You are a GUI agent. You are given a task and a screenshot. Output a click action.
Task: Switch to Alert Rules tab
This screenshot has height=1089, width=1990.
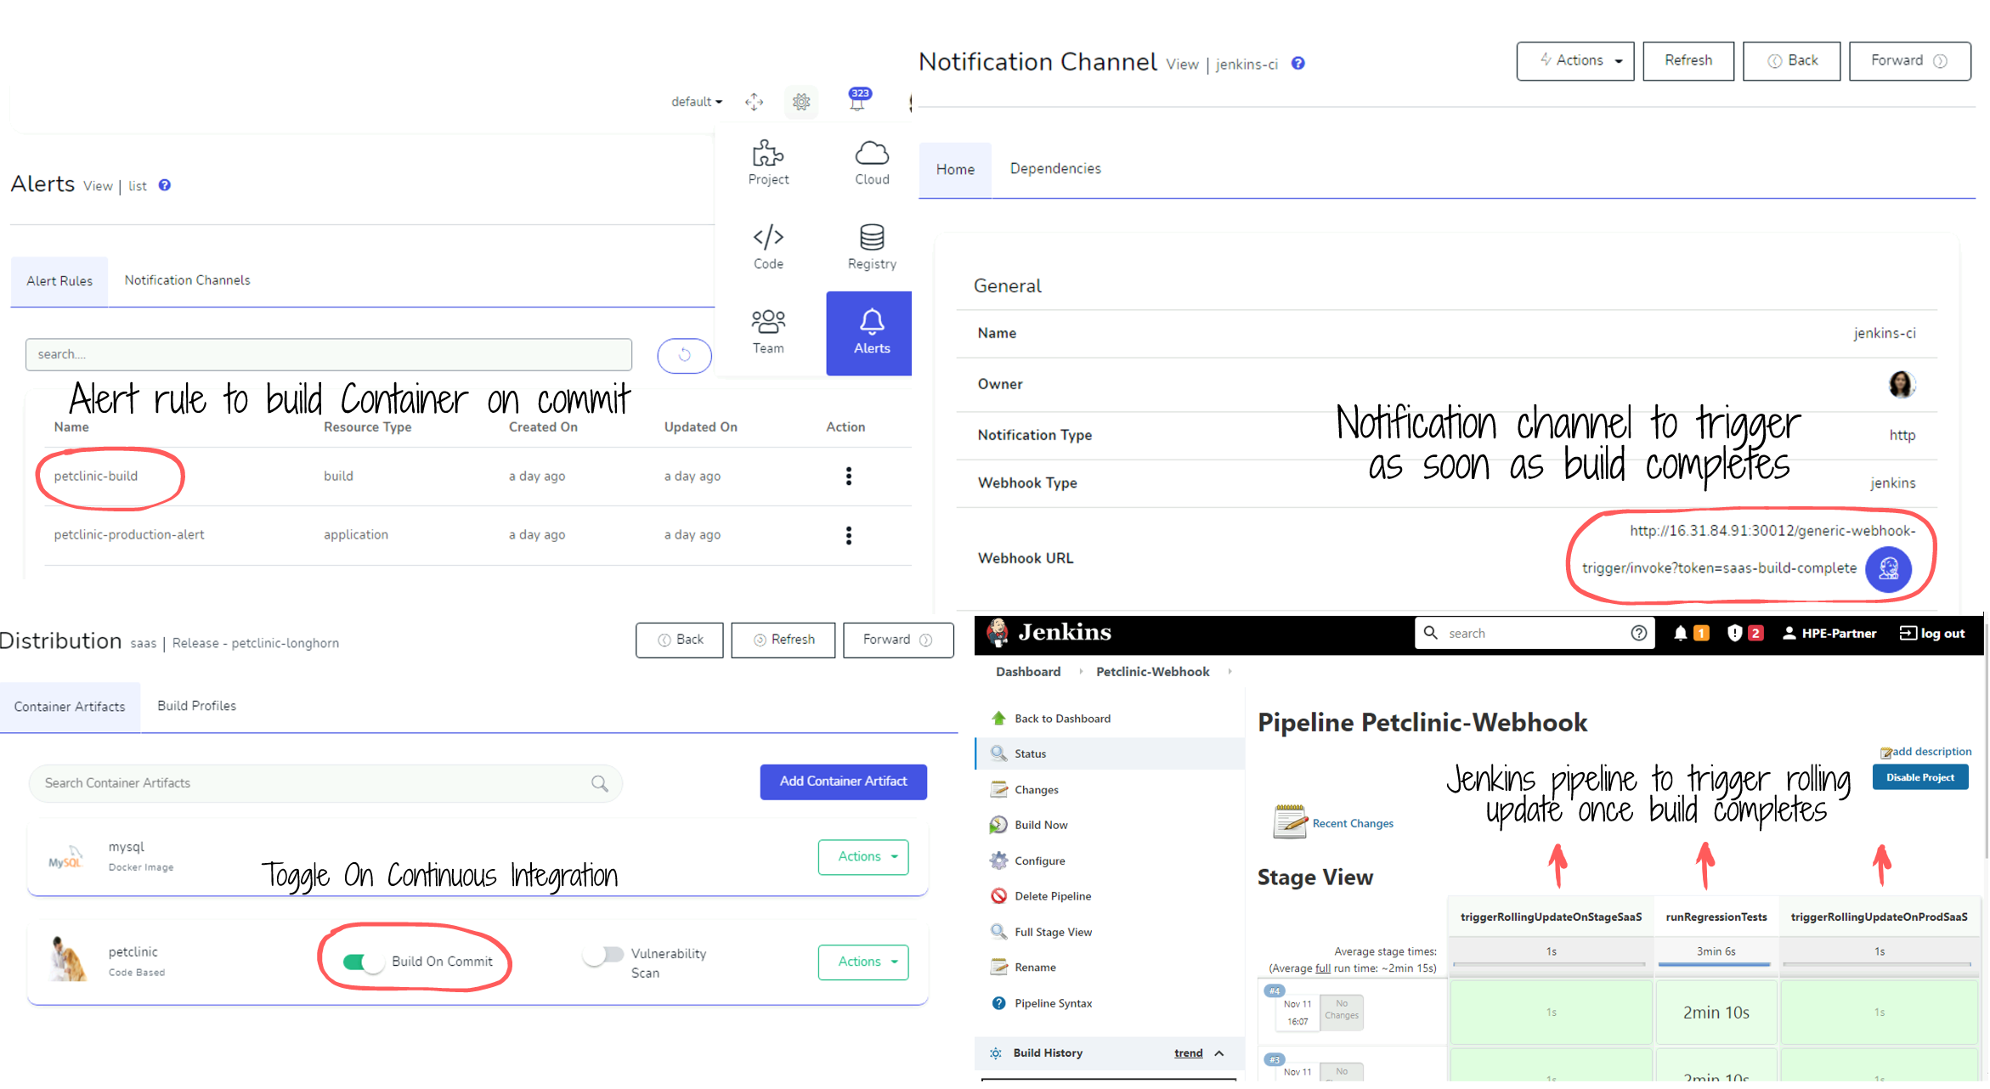[59, 281]
